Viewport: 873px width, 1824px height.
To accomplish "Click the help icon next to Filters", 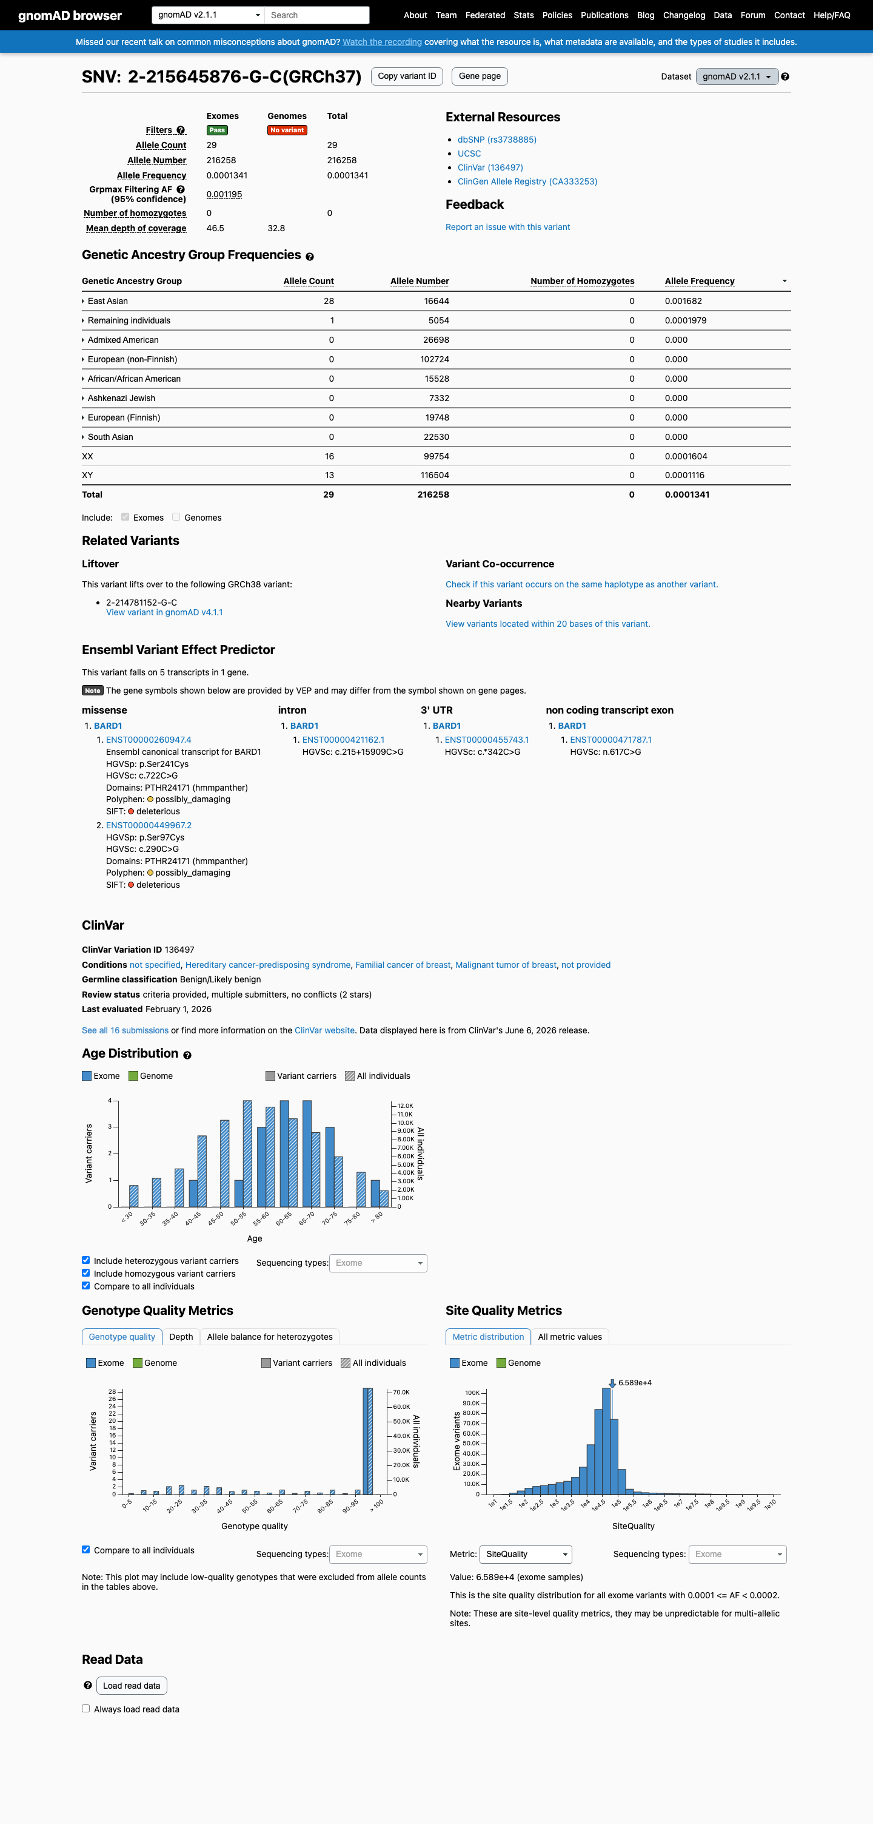I will [x=181, y=130].
